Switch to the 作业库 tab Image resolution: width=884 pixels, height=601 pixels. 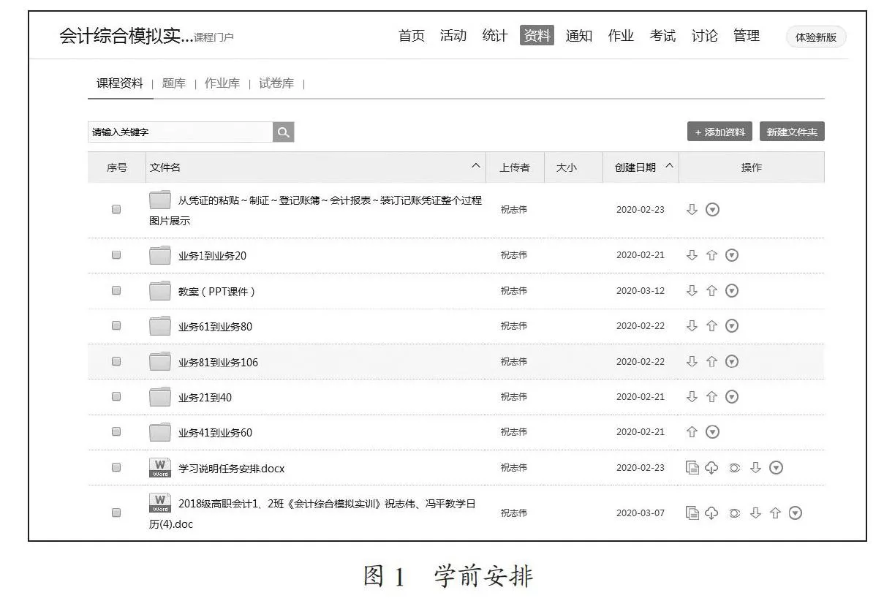pos(222,83)
